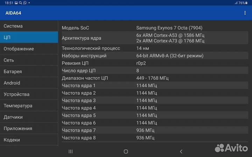The height and width of the screenshot is (157, 252).
Task: Tap the search notification icon in status bar
Action: coord(20,3)
